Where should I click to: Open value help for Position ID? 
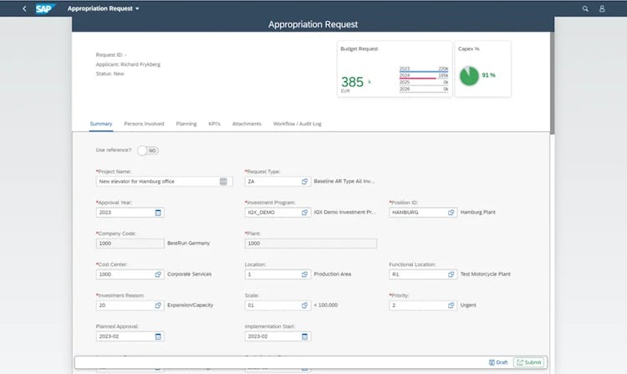click(x=451, y=213)
